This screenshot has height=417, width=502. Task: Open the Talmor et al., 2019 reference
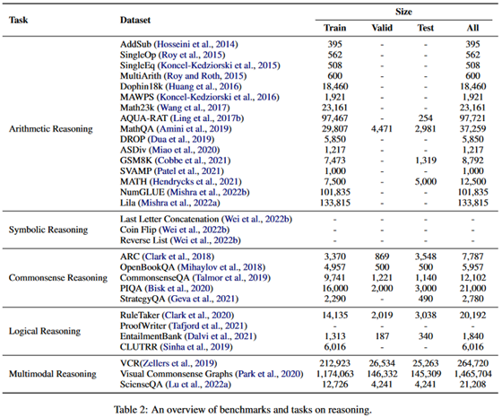pyautogui.click(x=231, y=278)
